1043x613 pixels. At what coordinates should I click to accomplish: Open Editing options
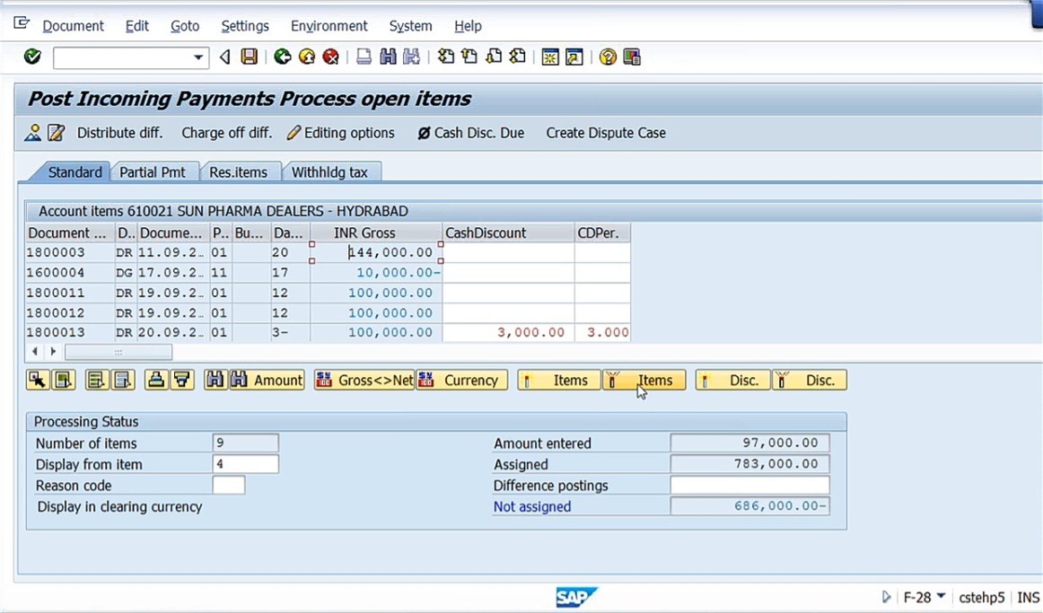pos(340,133)
